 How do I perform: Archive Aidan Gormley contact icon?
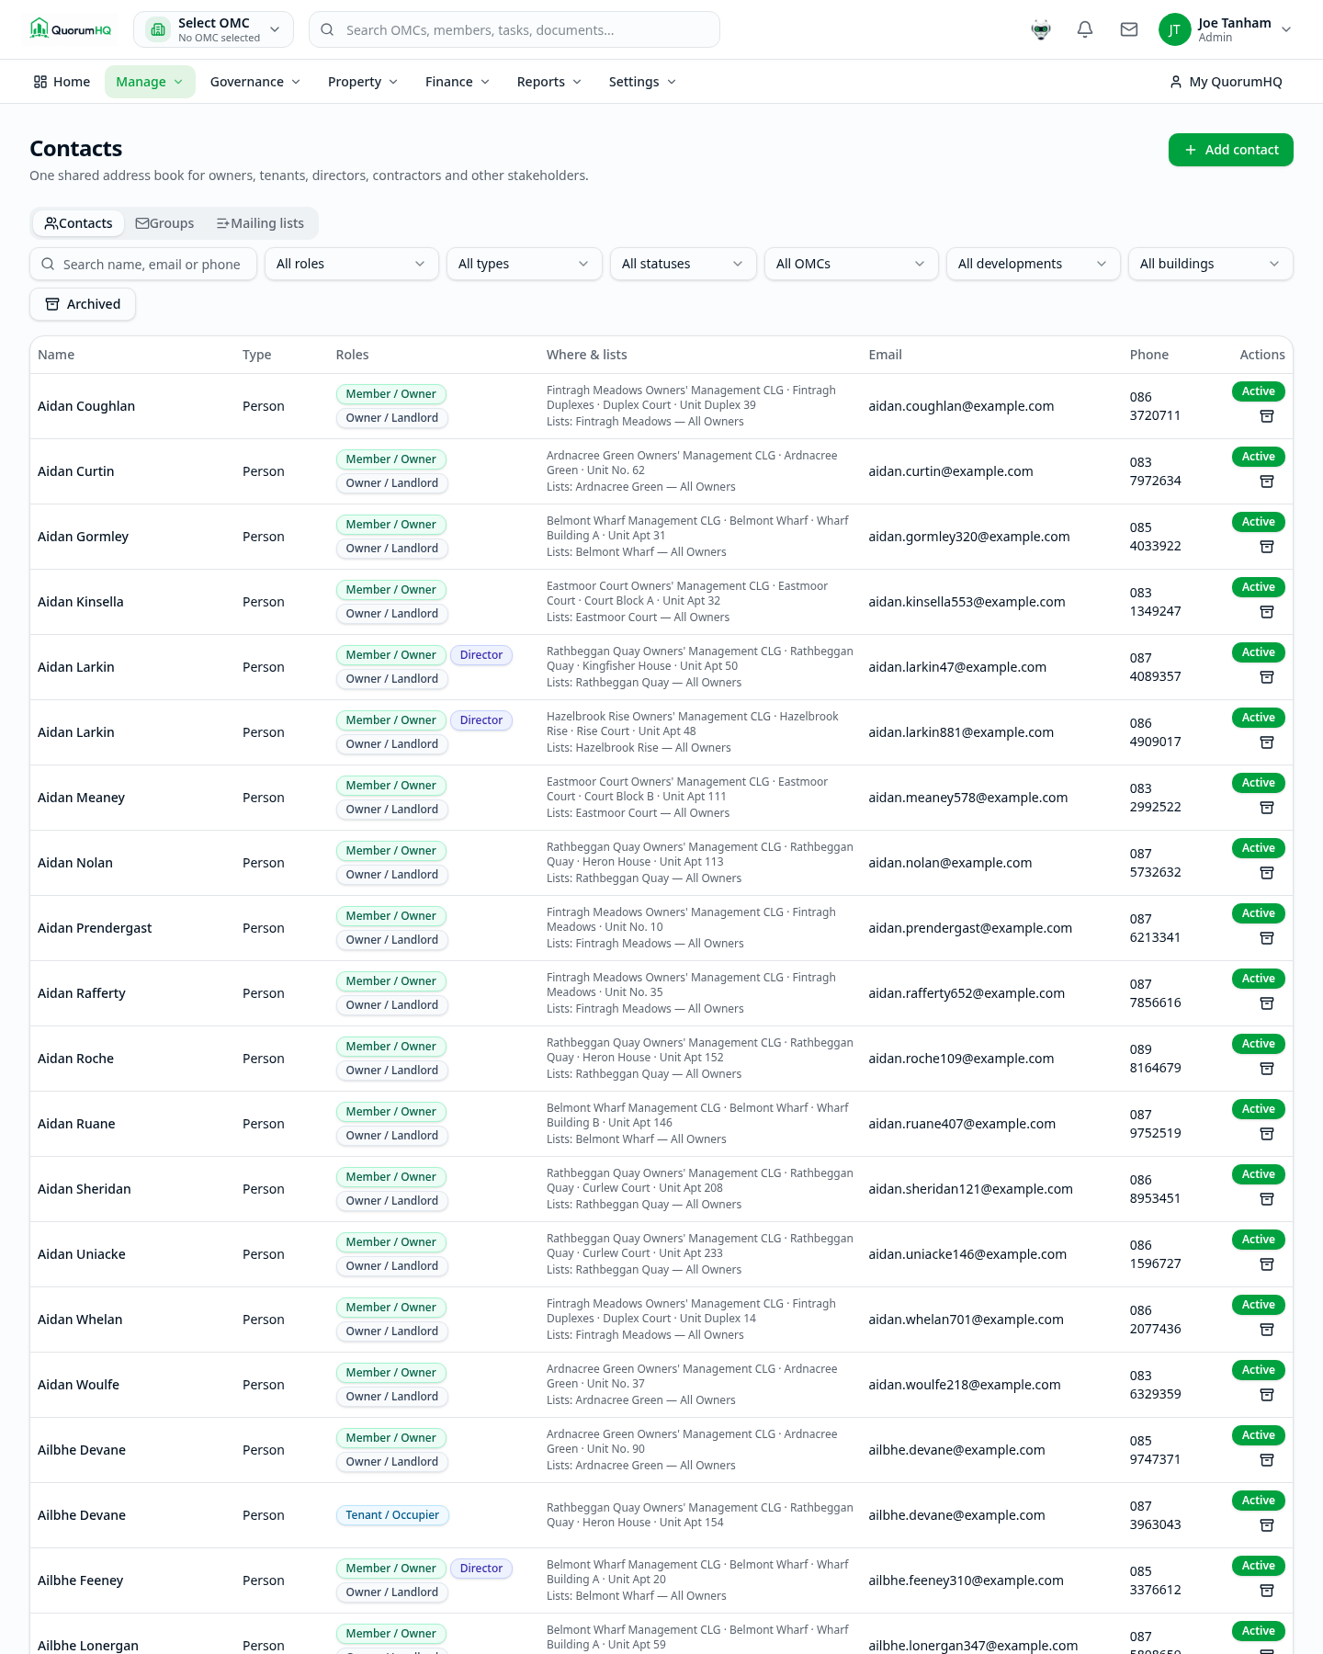point(1267,547)
